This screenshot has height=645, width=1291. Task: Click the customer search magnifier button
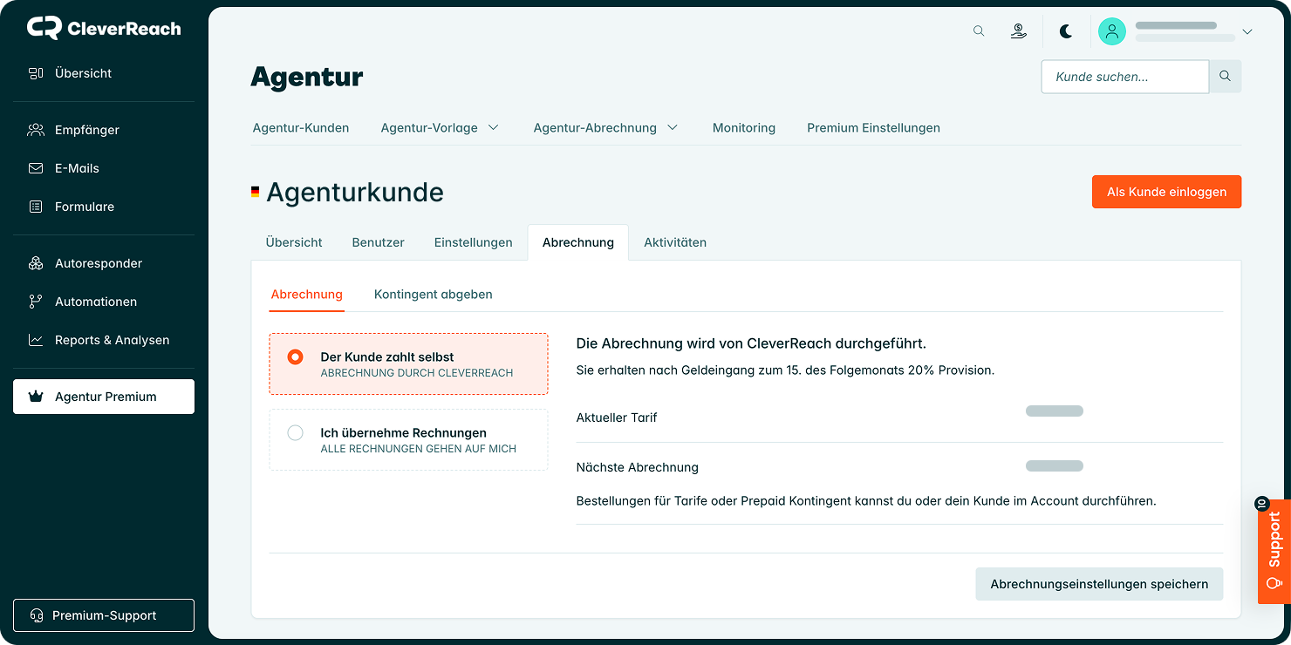pyautogui.click(x=1226, y=77)
